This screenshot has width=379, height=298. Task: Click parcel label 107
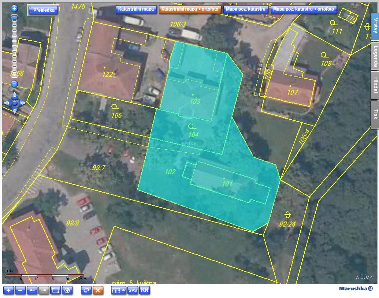point(293,92)
